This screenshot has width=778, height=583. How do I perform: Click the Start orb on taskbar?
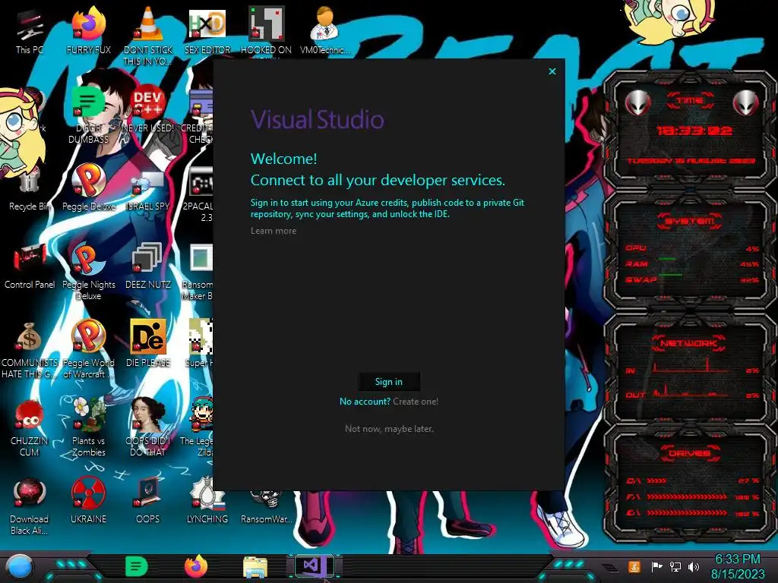[19, 566]
